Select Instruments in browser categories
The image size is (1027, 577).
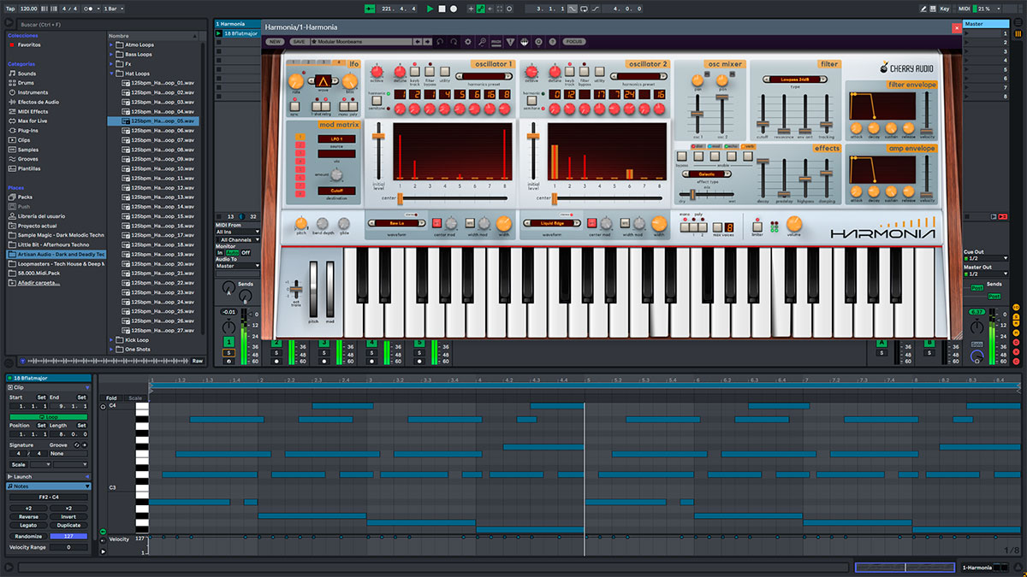click(x=33, y=92)
